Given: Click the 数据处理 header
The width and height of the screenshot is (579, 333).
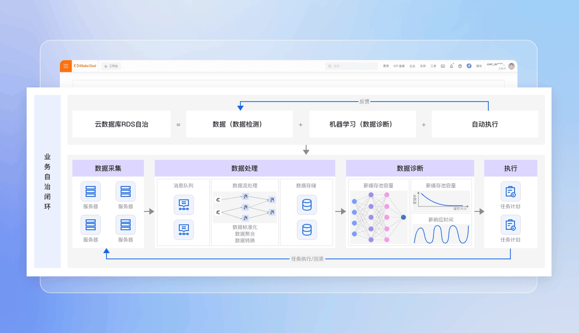Looking at the screenshot, I should pyautogui.click(x=245, y=168).
